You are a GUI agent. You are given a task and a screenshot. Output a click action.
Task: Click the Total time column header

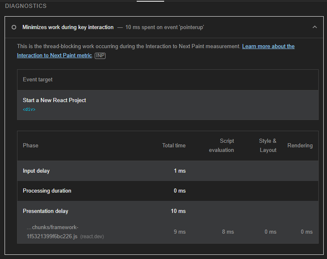point(174,146)
